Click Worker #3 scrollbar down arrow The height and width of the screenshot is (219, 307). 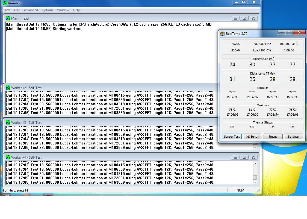(255, 147)
